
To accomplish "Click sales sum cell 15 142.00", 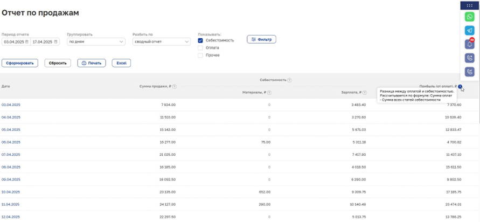I will coord(168,129).
